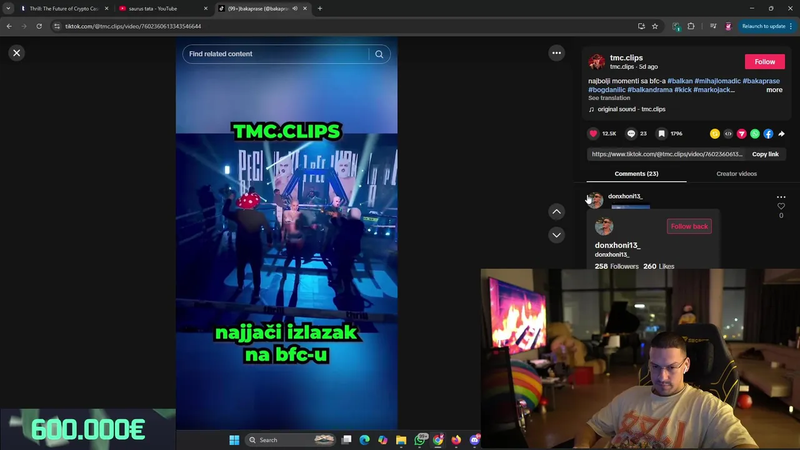Open WhatsApp from the taskbar

(420, 440)
